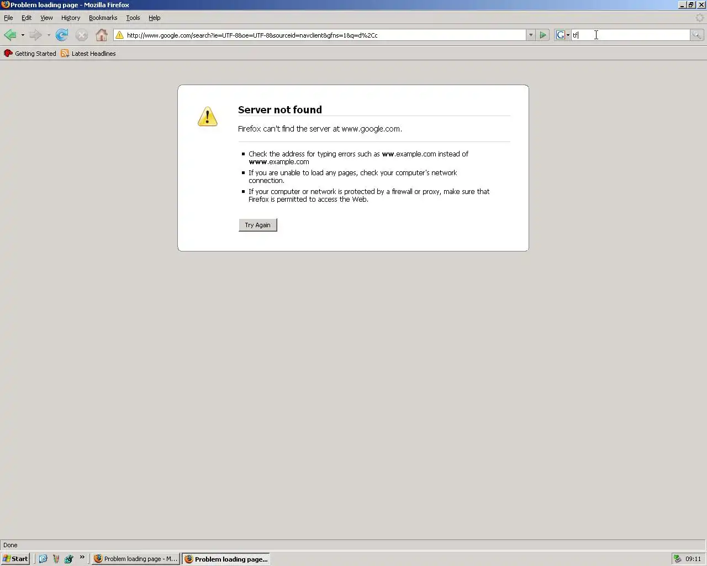Click text 'Firefox can't find the server at www.google.com.'

pos(320,129)
